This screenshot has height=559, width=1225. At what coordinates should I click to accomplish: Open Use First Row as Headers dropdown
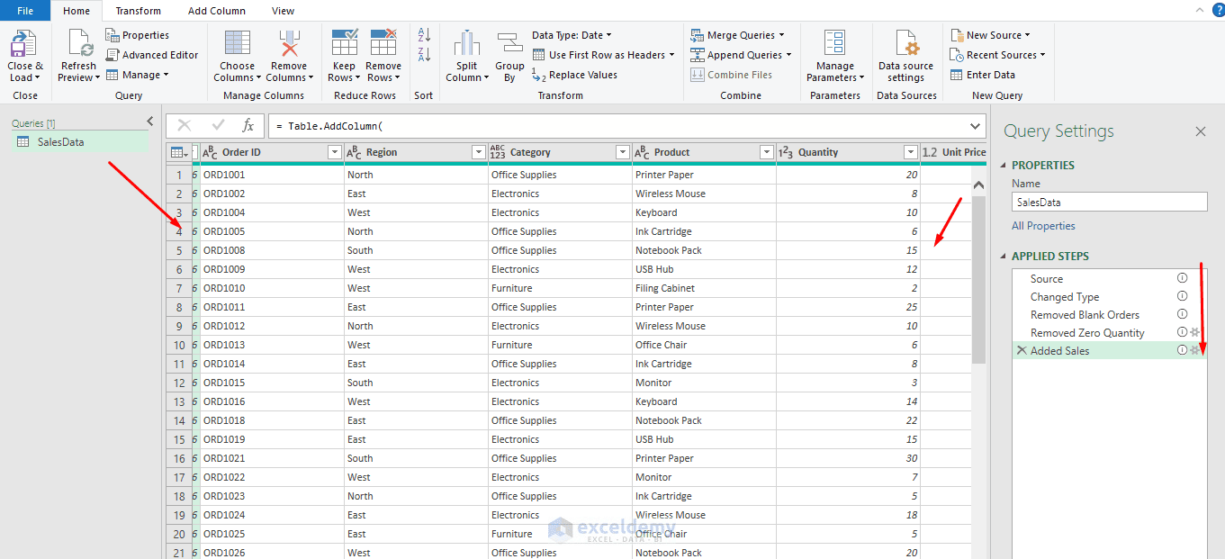603,55
